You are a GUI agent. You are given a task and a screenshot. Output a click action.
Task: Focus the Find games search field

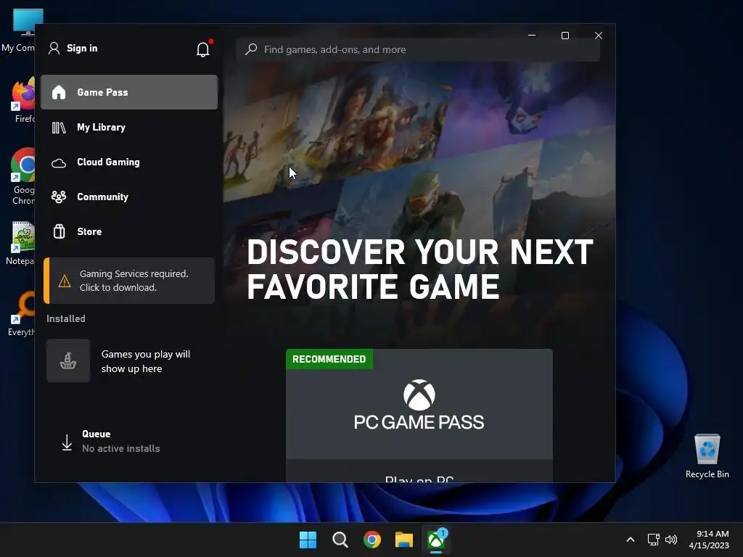click(418, 49)
